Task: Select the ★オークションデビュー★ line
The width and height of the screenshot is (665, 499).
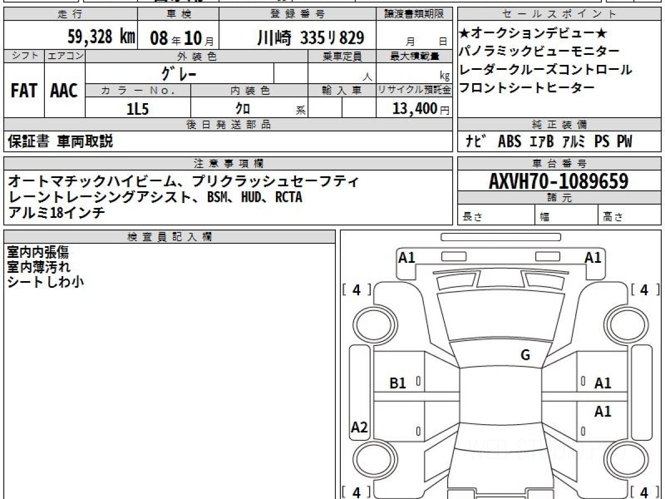Action: click(533, 34)
